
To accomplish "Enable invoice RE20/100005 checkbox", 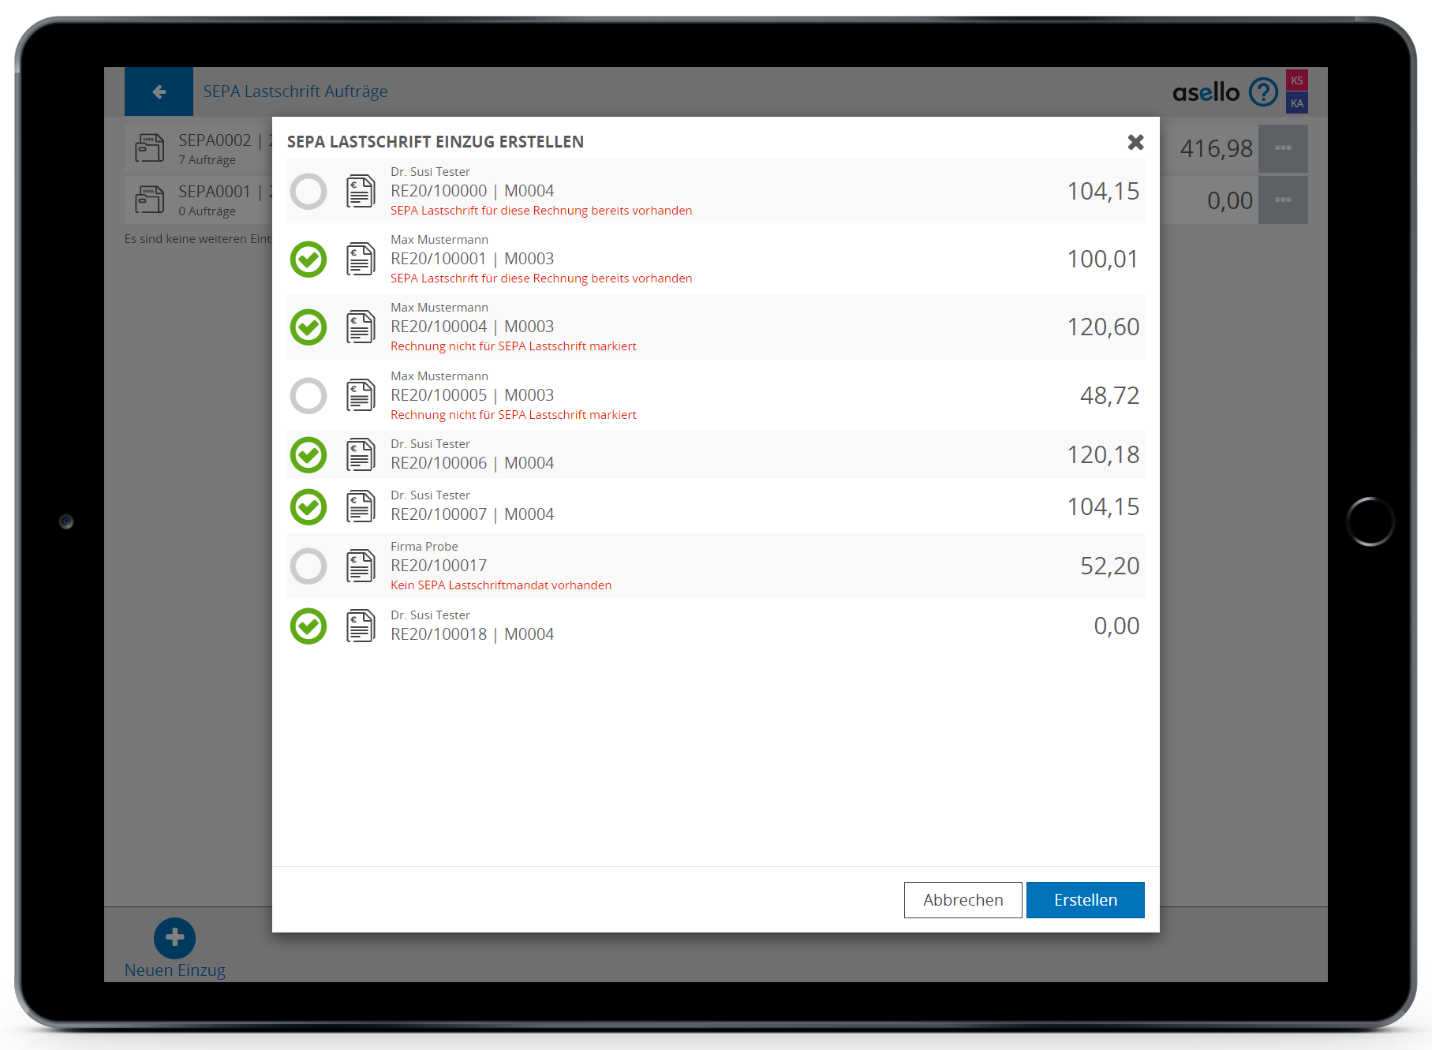I will click(x=308, y=396).
